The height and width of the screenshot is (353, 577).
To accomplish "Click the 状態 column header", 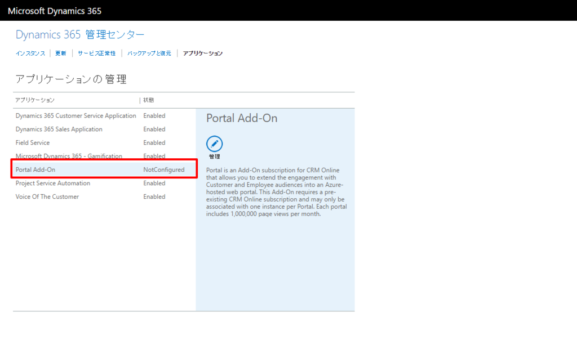I will click(149, 100).
